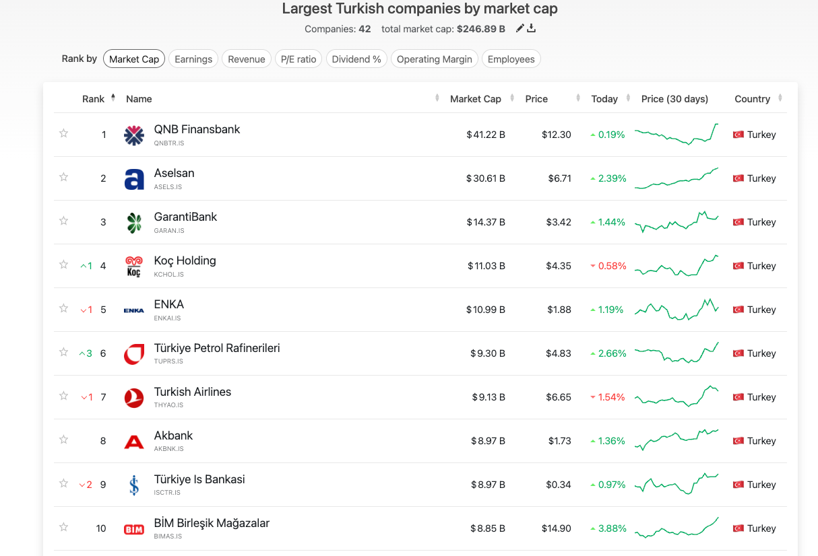Mark Akbank as favorite with star

pyautogui.click(x=64, y=440)
